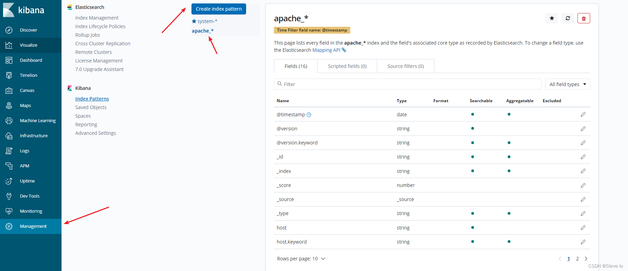628x271 pixels.
Task: Open Index Management under Elasticsearch
Action: pos(97,18)
